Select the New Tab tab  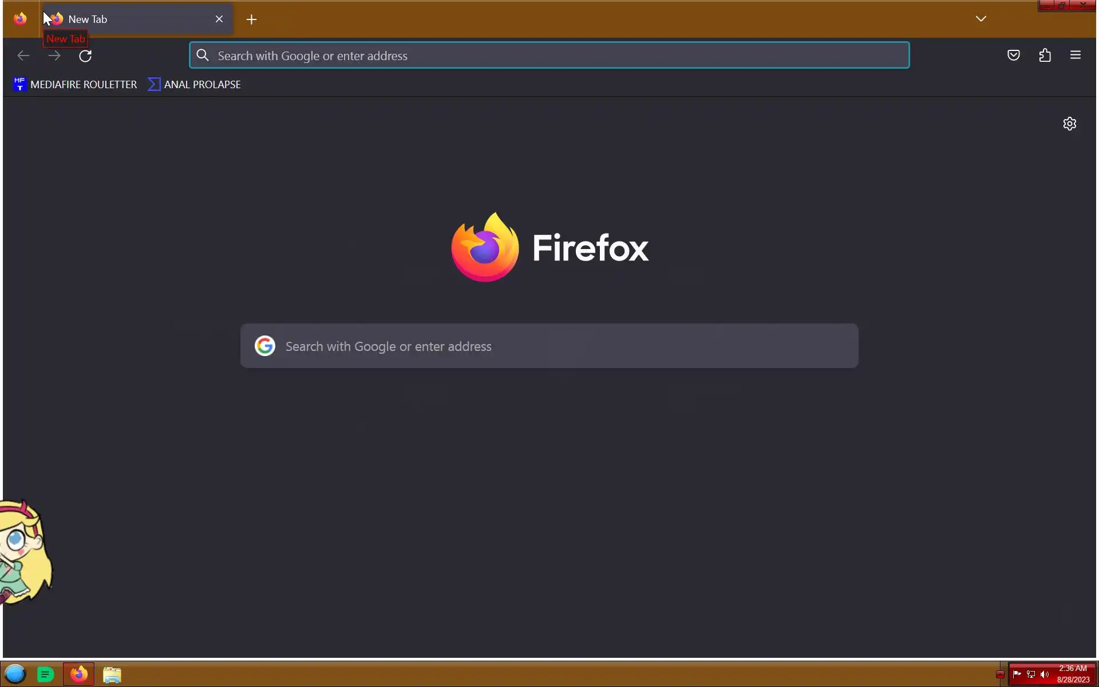pos(132,19)
